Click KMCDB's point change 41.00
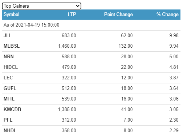The width and height of the screenshot is (187, 138). [127, 110]
